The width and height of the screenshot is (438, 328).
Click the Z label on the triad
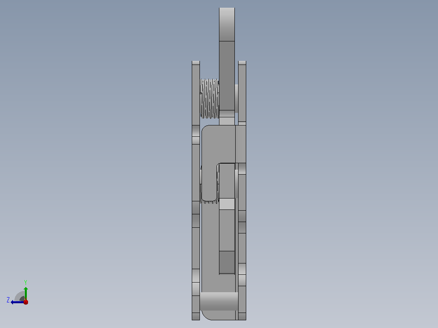pyautogui.click(x=8, y=300)
